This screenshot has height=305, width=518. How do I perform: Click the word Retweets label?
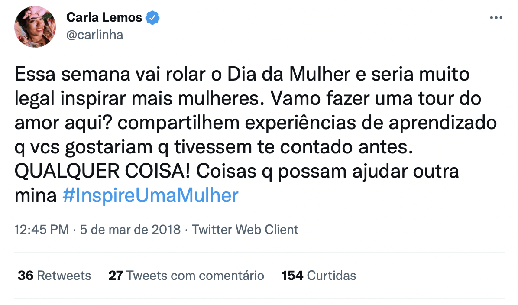64,276
